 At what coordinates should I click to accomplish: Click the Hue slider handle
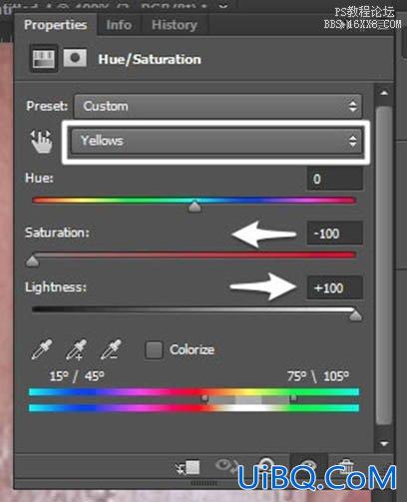pos(195,207)
